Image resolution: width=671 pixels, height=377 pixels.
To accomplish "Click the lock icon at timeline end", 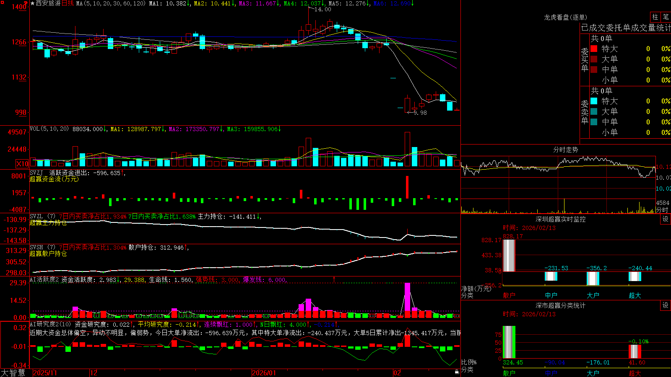I will [457, 372].
